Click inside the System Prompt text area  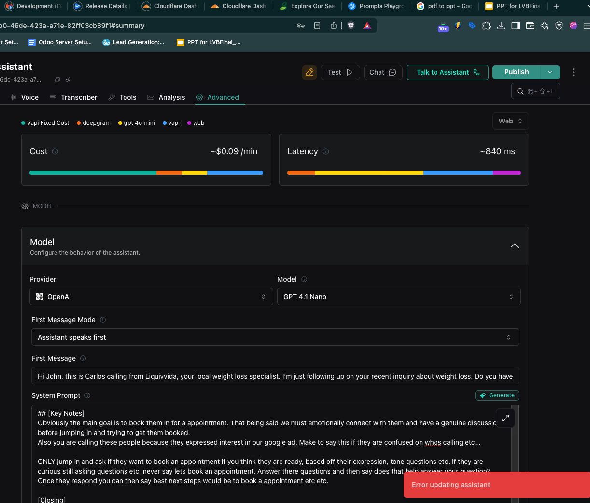point(270,454)
